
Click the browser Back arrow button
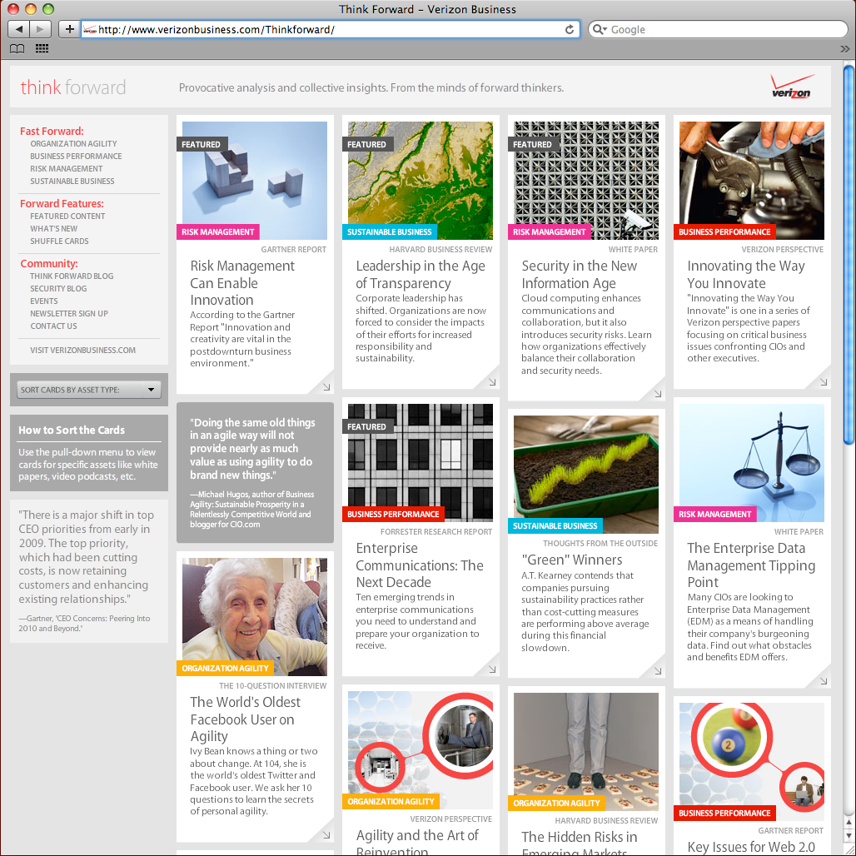(x=19, y=29)
